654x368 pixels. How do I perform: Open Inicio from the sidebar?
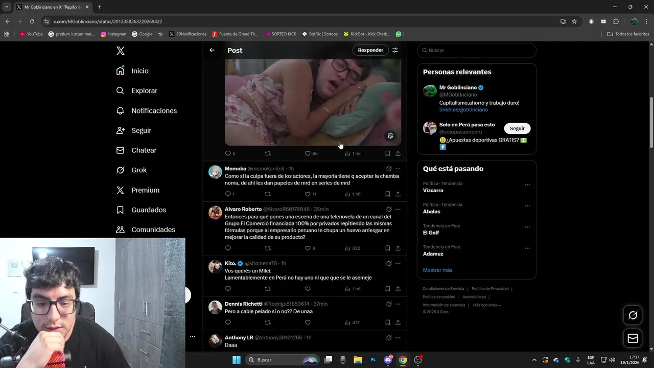click(x=132, y=71)
